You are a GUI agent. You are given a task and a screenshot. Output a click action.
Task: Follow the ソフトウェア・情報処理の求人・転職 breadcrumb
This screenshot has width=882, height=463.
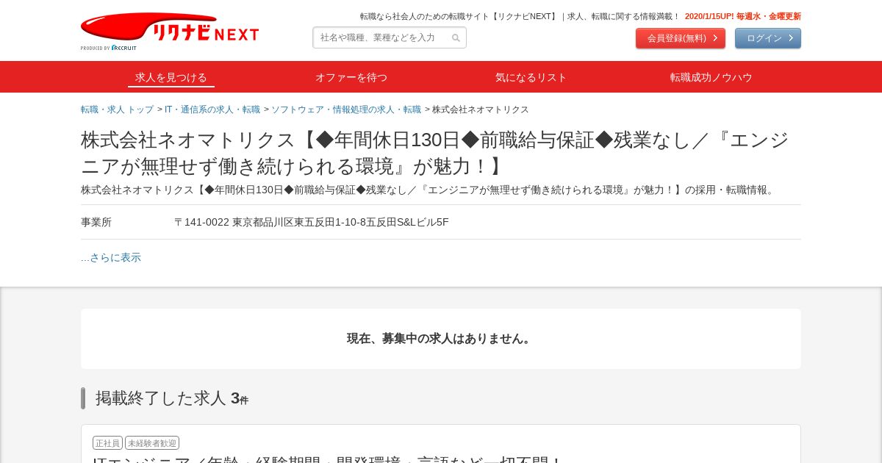346,110
